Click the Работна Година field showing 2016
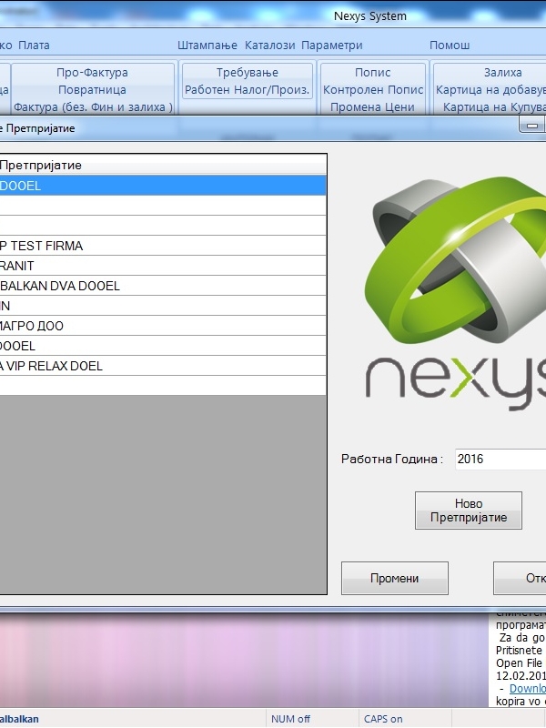 pyautogui.click(x=499, y=460)
